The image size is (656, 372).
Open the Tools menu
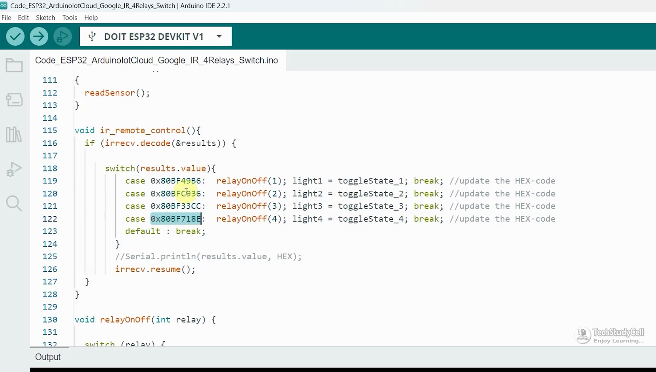[x=69, y=17]
